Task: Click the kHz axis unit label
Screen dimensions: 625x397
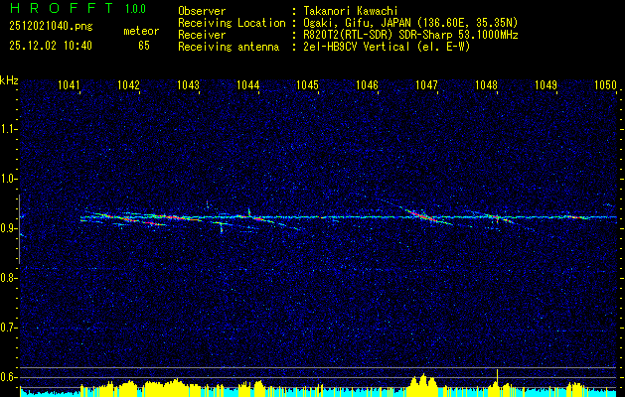Action: point(9,79)
